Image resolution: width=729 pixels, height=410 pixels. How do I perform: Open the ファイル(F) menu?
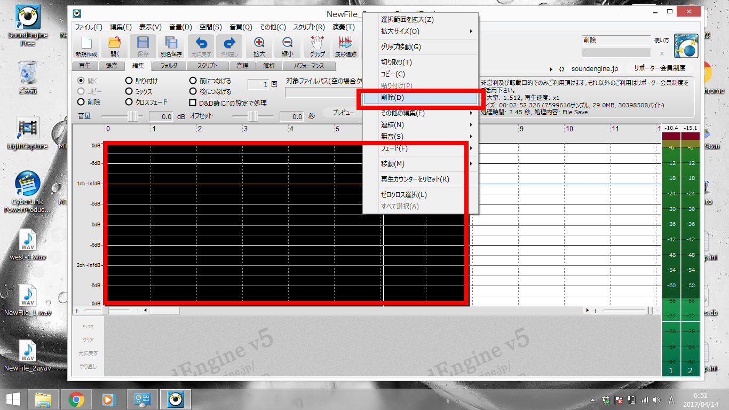tap(89, 27)
